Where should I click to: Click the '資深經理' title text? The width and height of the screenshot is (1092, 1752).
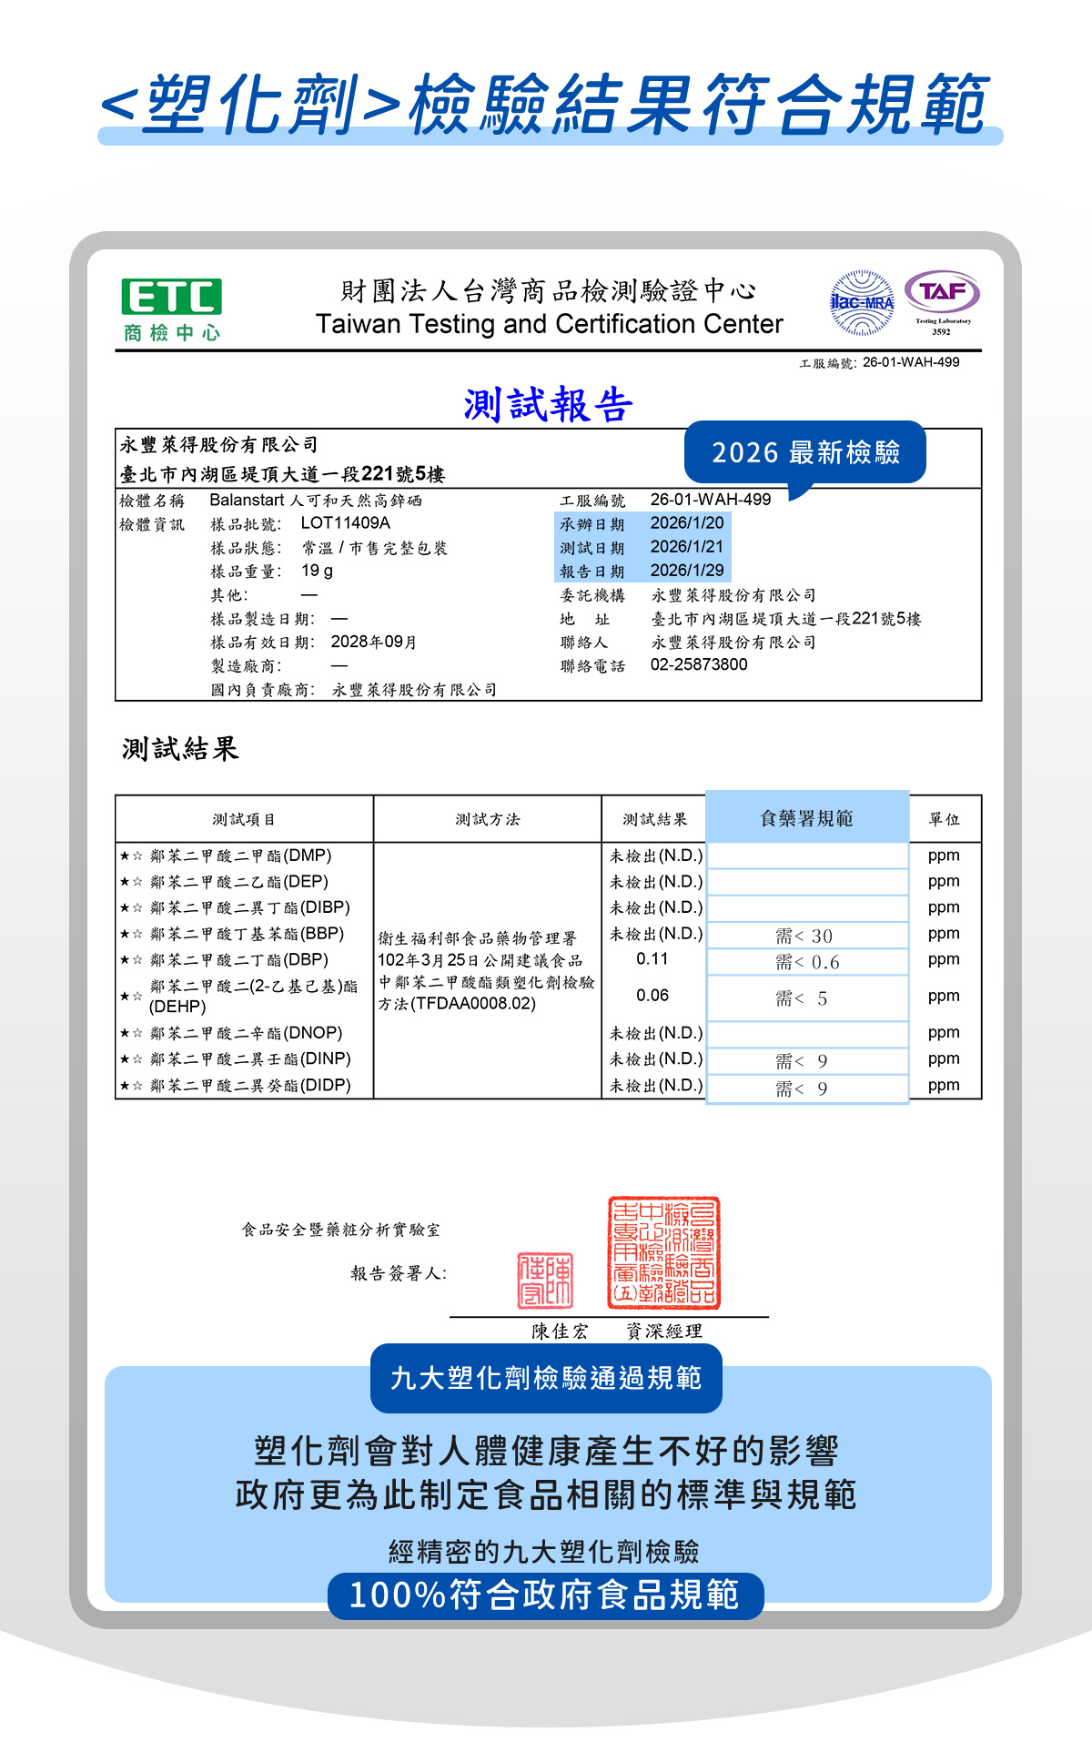[x=664, y=1332]
